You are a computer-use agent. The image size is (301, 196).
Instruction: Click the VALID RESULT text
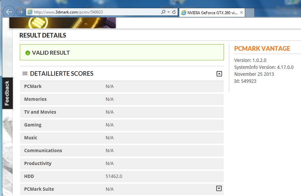[51, 53]
